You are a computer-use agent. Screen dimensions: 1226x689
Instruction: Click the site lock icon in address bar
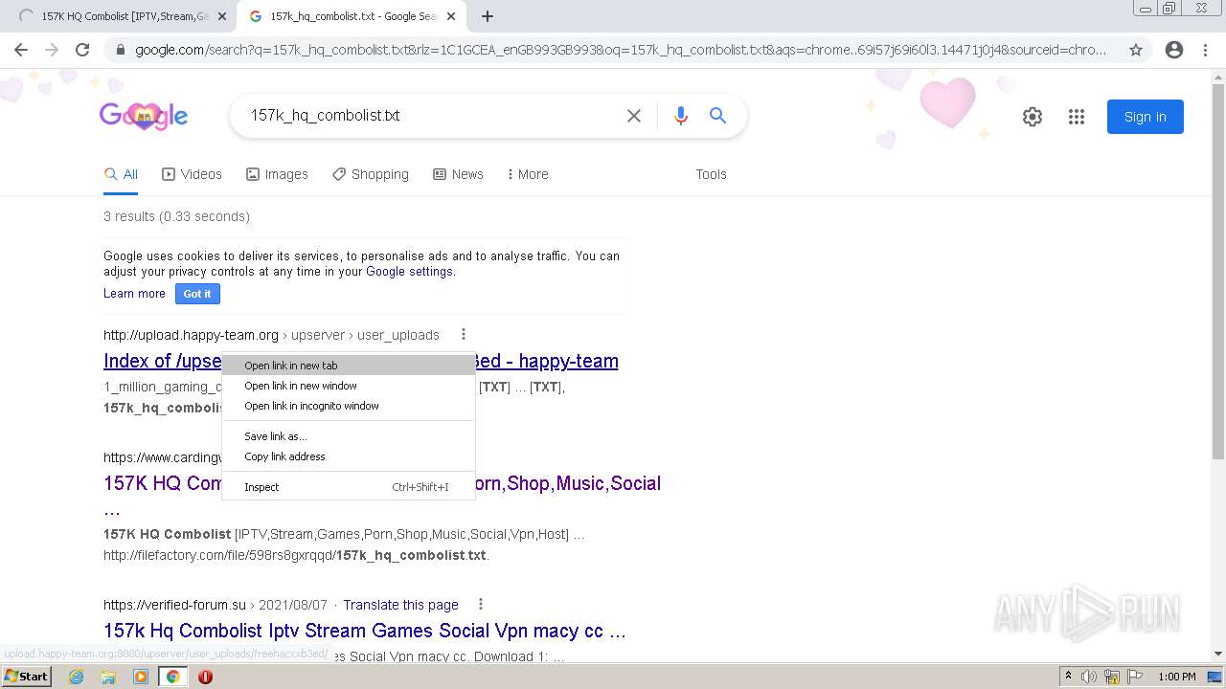click(x=120, y=50)
